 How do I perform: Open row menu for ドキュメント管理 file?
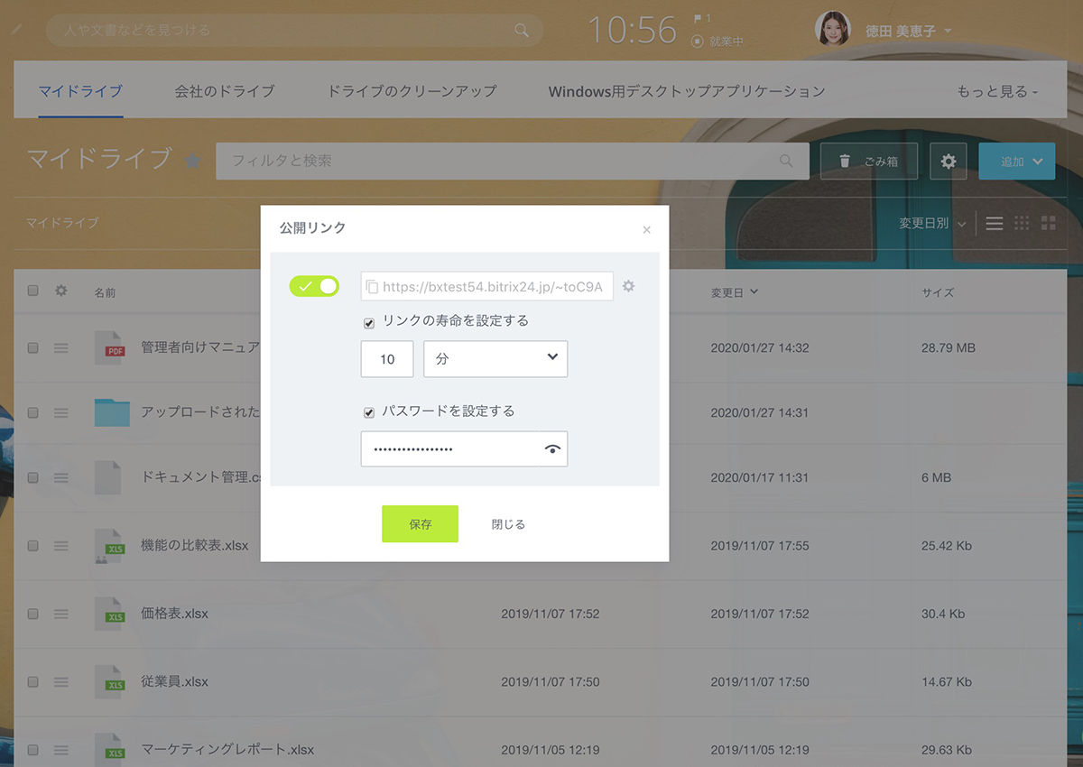point(61,477)
